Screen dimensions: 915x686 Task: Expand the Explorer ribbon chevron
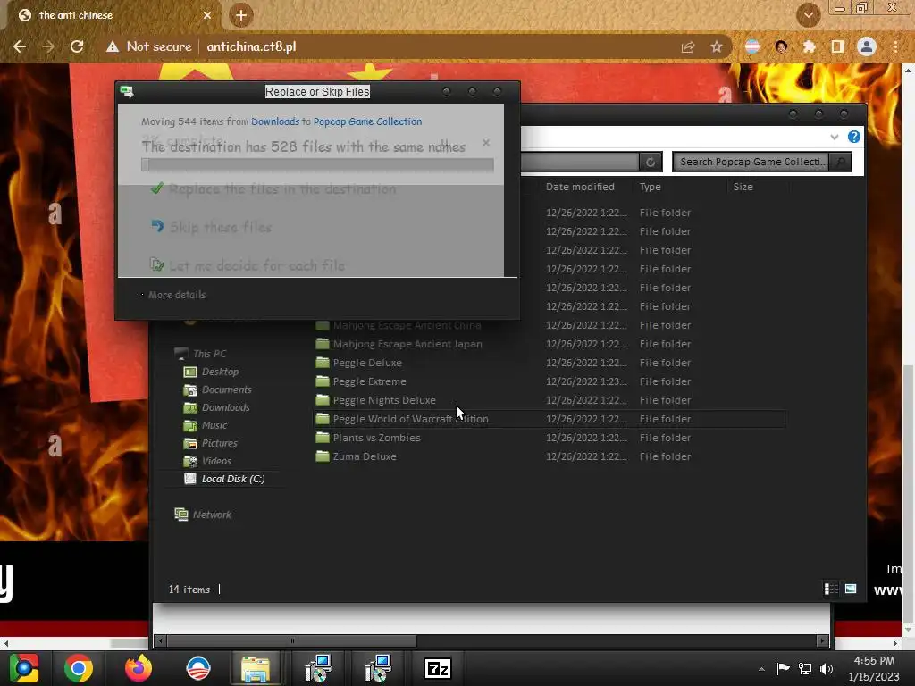834,137
